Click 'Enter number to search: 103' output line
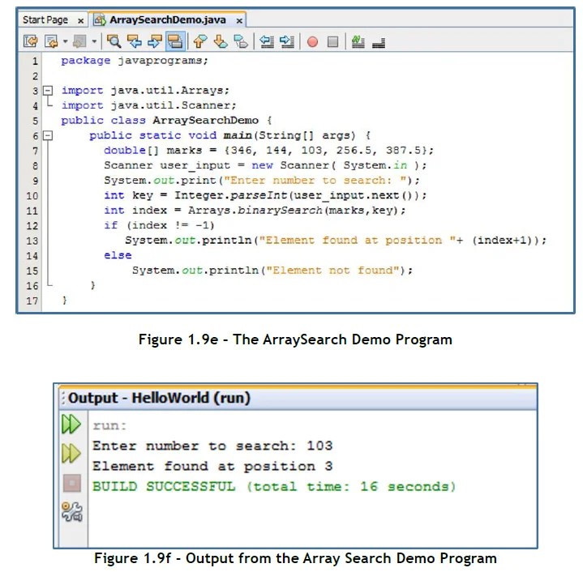 pos(212,446)
